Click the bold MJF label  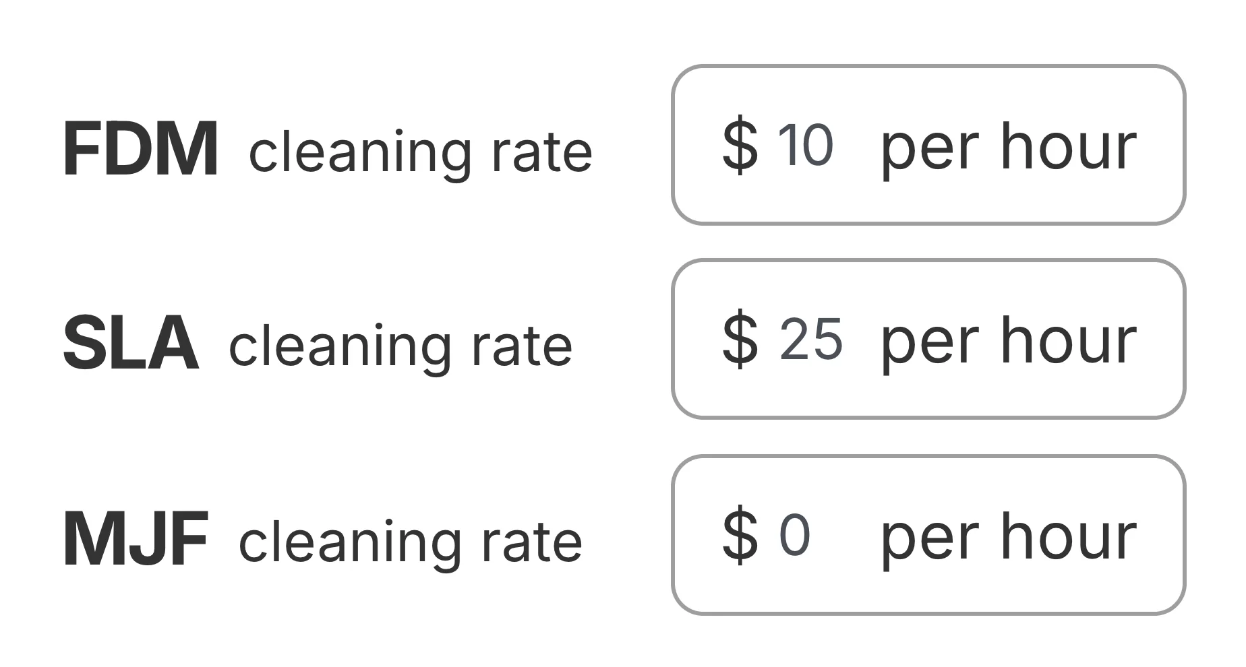click(x=136, y=539)
